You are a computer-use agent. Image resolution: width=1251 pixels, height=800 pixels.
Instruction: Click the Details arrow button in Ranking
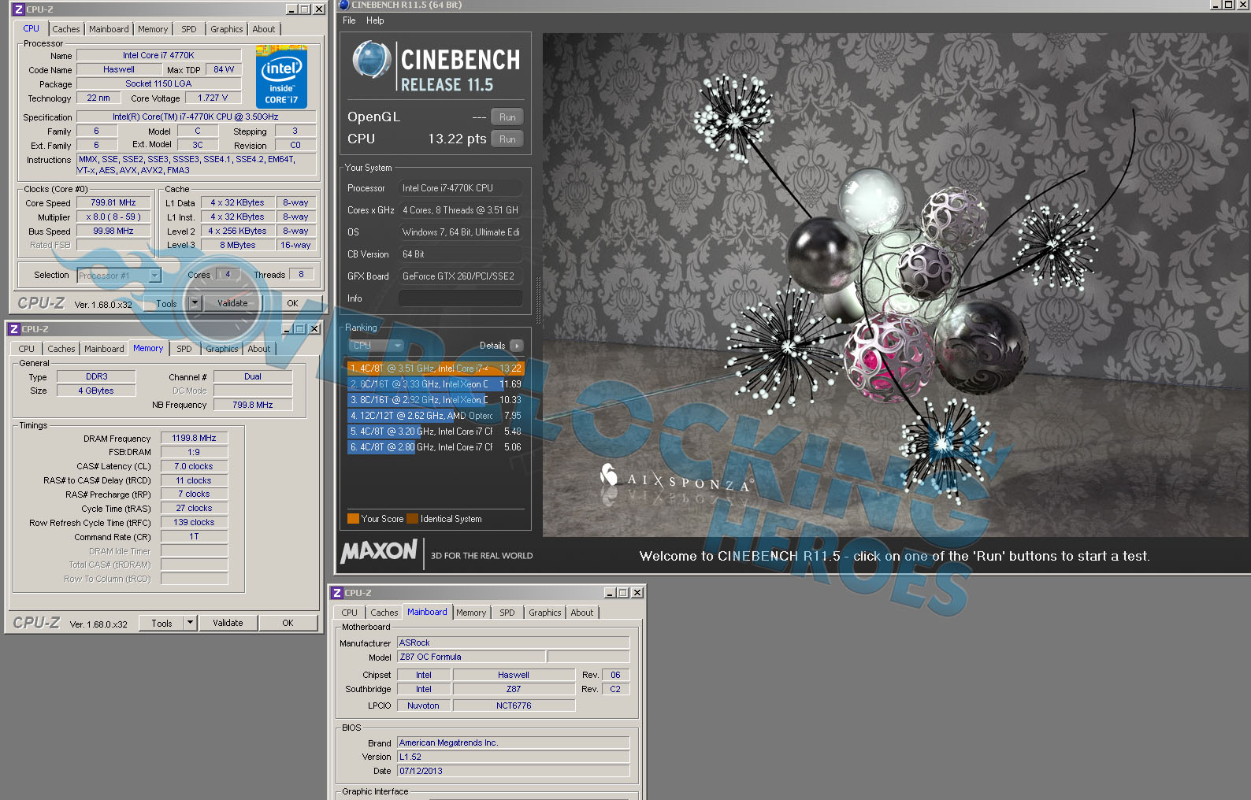(x=517, y=346)
